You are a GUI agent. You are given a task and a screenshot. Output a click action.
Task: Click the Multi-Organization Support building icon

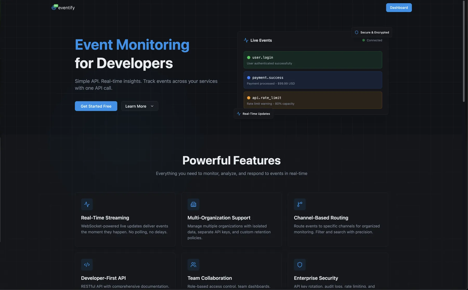coord(193,204)
